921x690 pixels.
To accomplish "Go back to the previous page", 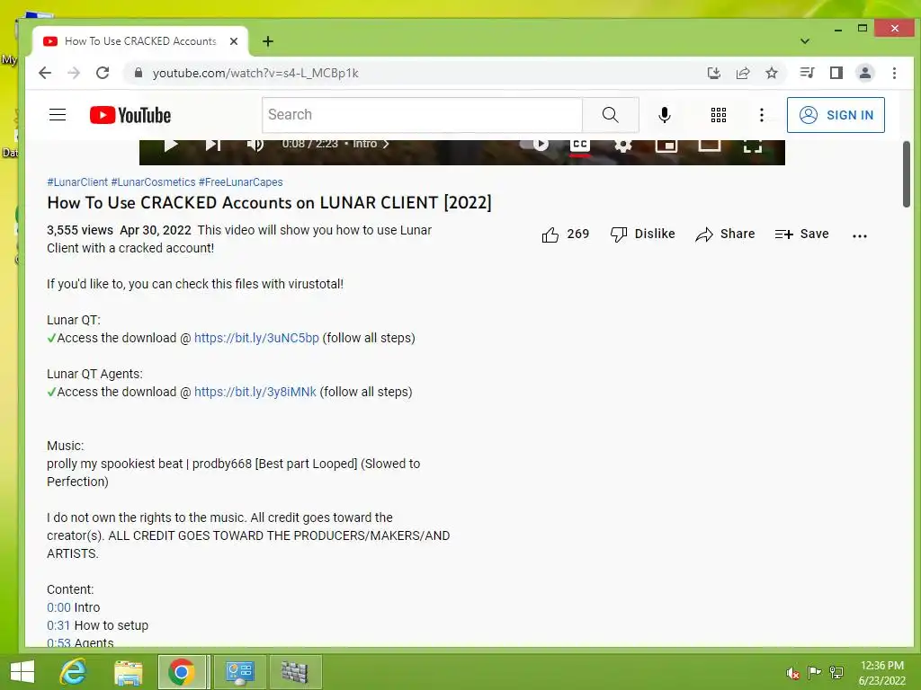I will click(45, 73).
